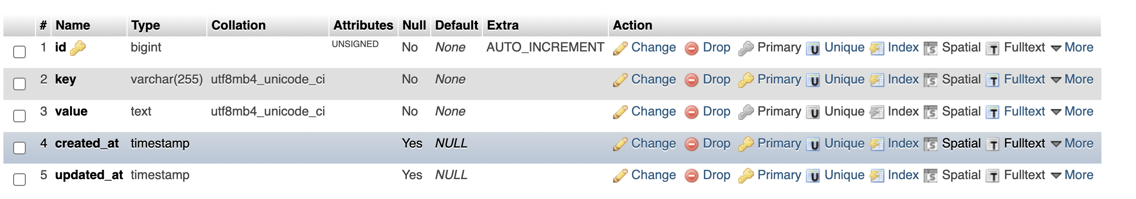Click the Index icon in the key row

[877, 80]
